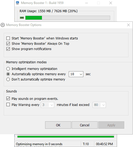This screenshot has width=133, height=147.
Task: Uncheck Show 'Memory Booster' Always On Top
Action: pos(8,44)
